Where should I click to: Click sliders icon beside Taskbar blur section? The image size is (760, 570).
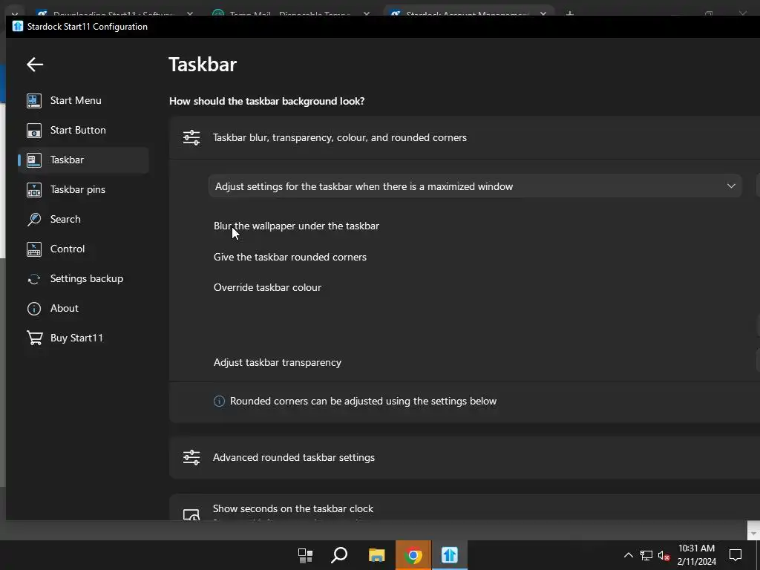pos(191,137)
